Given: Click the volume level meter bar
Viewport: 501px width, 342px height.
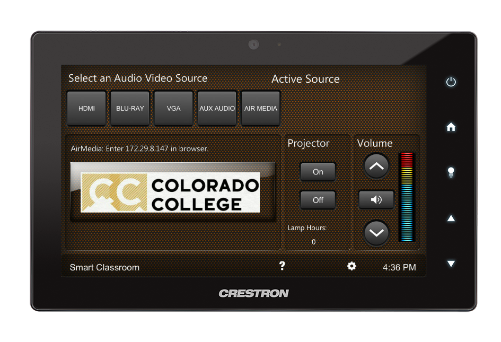Looking at the screenshot, I should 407,197.
